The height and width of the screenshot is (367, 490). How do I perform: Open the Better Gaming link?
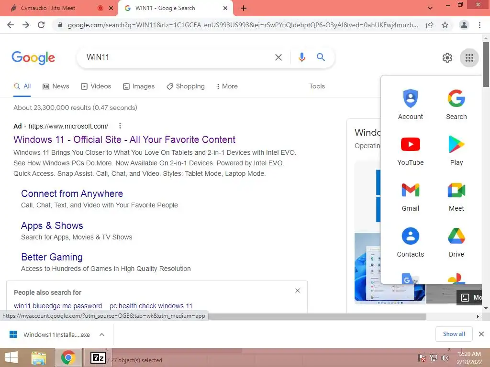pyautogui.click(x=52, y=257)
